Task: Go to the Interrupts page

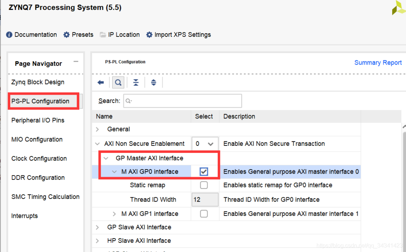Action: coord(25,216)
